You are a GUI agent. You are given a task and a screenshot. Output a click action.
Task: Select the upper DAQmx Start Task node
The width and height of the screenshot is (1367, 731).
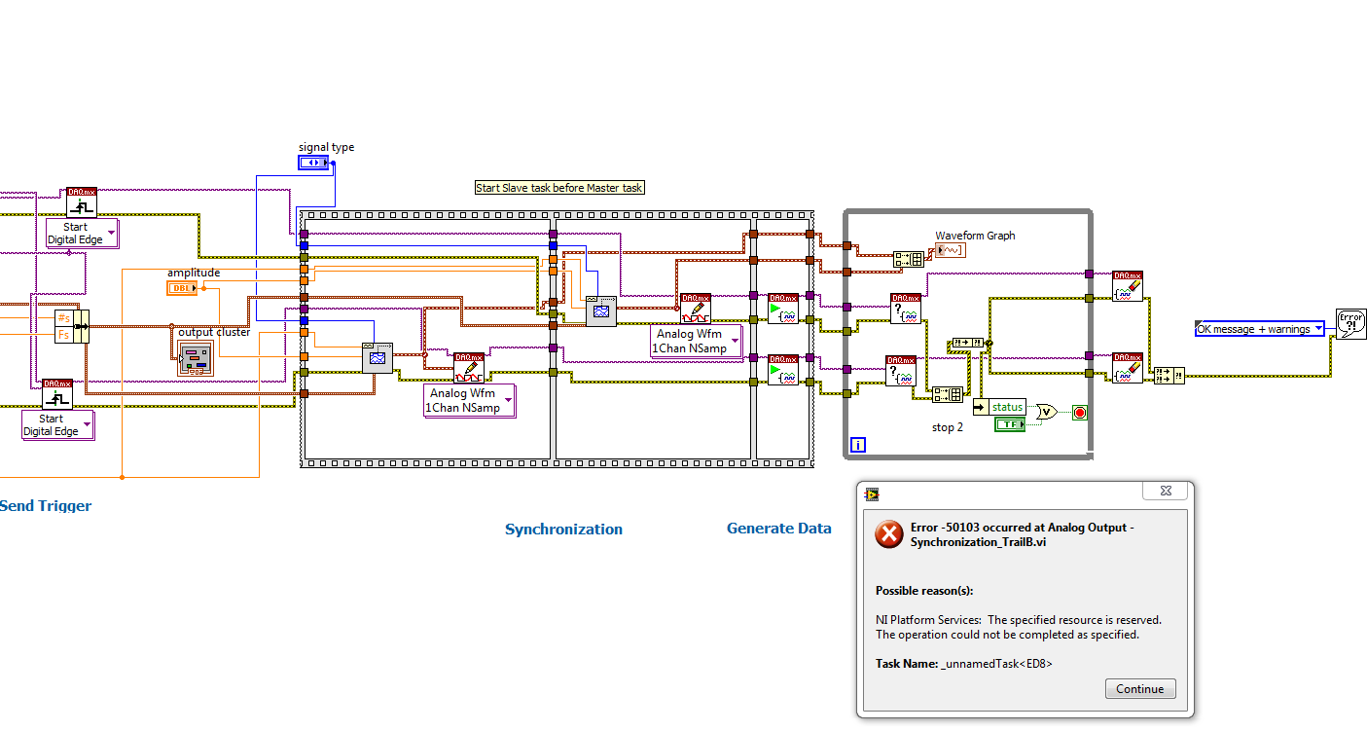pos(782,309)
